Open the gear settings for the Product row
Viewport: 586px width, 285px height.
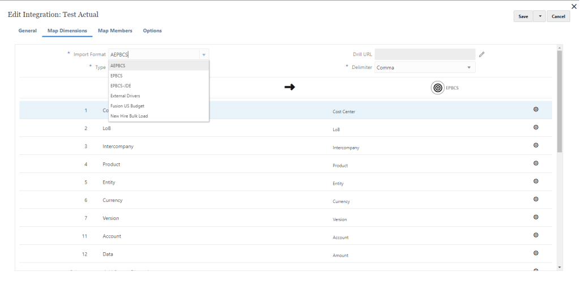[536, 163]
